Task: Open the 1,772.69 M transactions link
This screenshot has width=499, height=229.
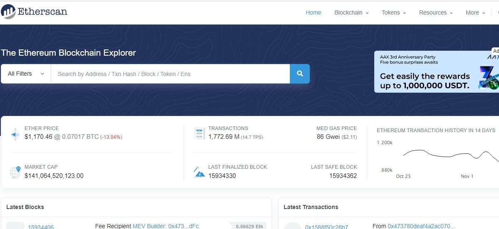Action: point(224,136)
